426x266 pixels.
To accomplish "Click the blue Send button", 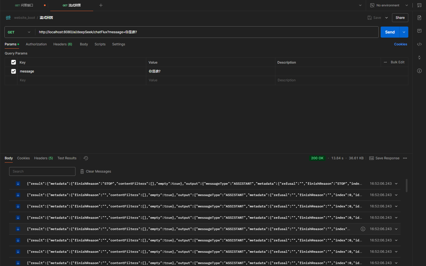I will pos(390,32).
